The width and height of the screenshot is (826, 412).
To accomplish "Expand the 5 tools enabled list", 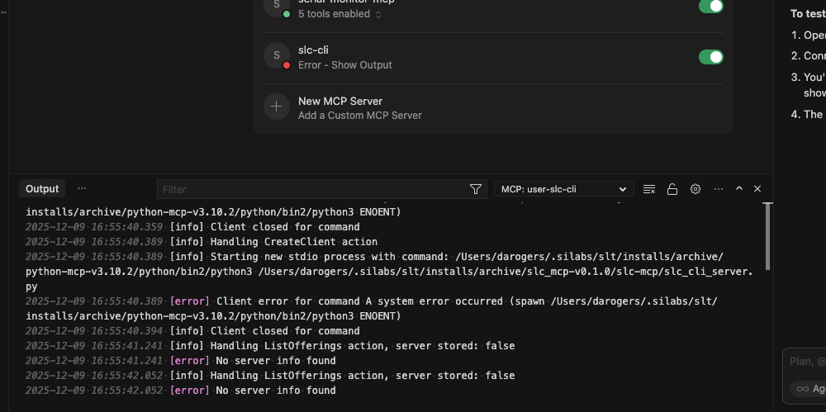I will pos(339,14).
